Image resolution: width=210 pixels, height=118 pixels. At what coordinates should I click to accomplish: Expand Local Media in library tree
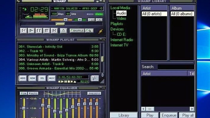120,8
